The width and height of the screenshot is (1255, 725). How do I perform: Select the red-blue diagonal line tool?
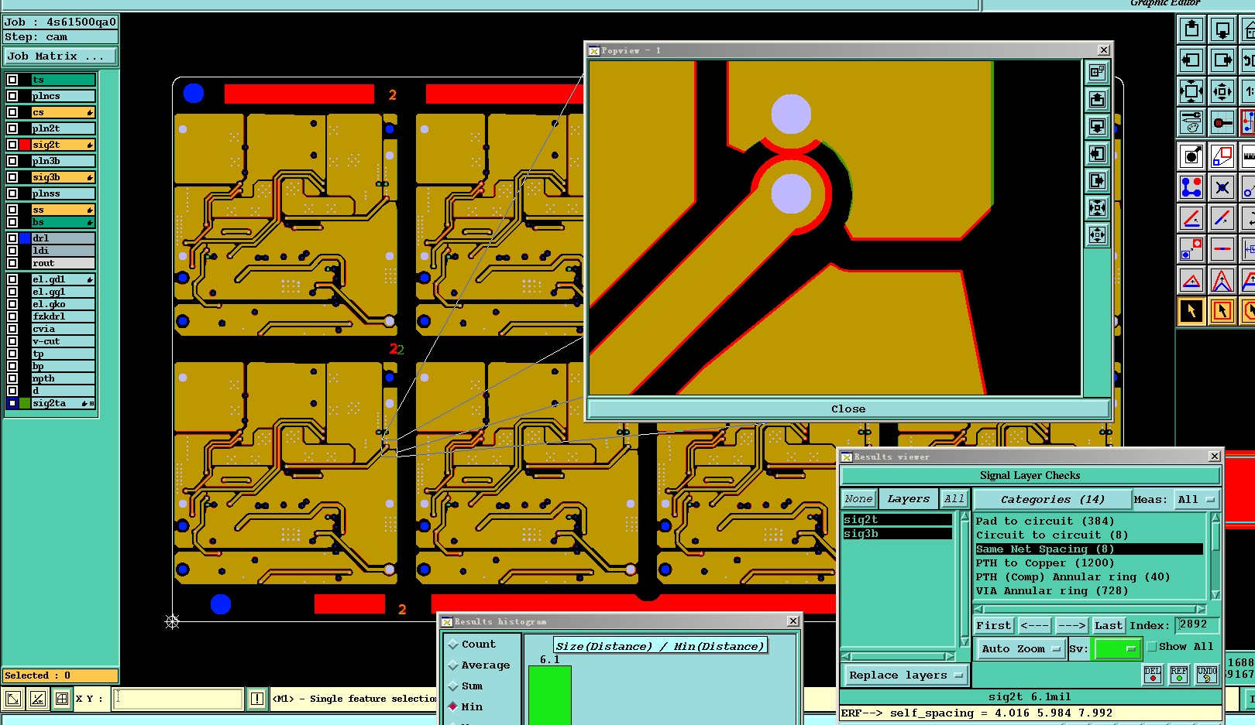coord(1222,218)
